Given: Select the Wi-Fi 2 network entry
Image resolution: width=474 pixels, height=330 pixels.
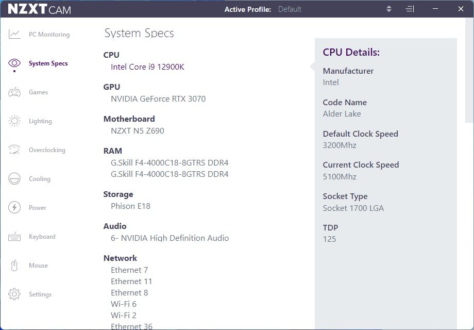Looking at the screenshot, I should click(124, 315).
